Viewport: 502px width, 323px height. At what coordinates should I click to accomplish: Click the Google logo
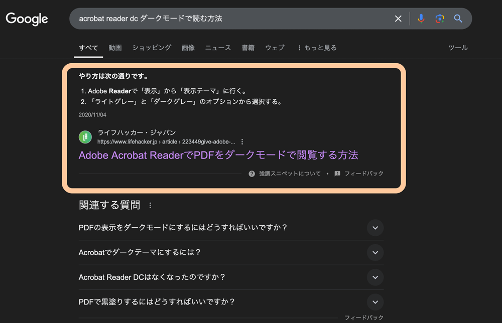[x=27, y=19]
